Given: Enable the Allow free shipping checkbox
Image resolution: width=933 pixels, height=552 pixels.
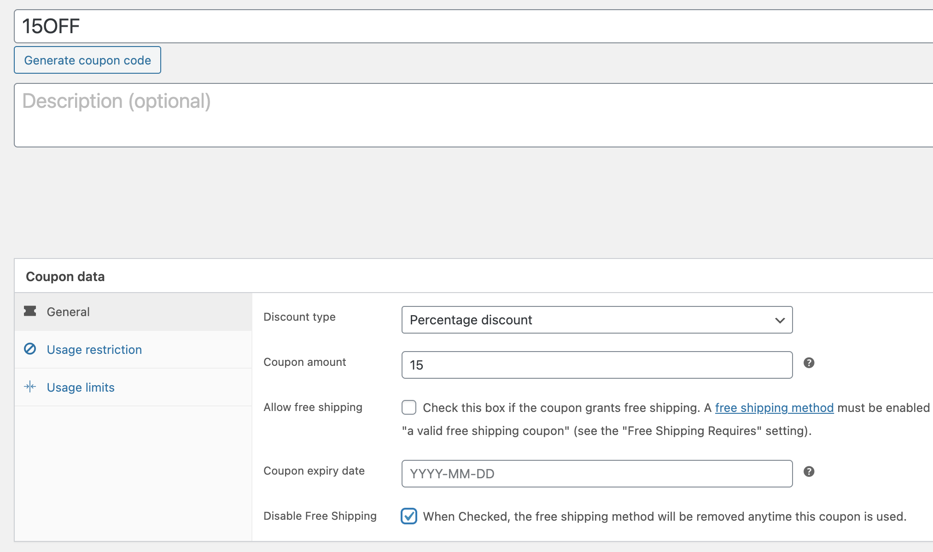Looking at the screenshot, I should tap(409, 408).
